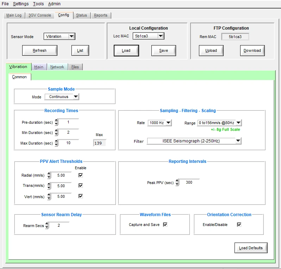Click the Trans threshold value field
This screenshot has height=269, width=281.
click(61, 186)
